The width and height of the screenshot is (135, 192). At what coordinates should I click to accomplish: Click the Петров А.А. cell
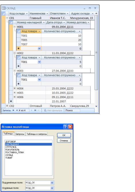tap(59, 106)
